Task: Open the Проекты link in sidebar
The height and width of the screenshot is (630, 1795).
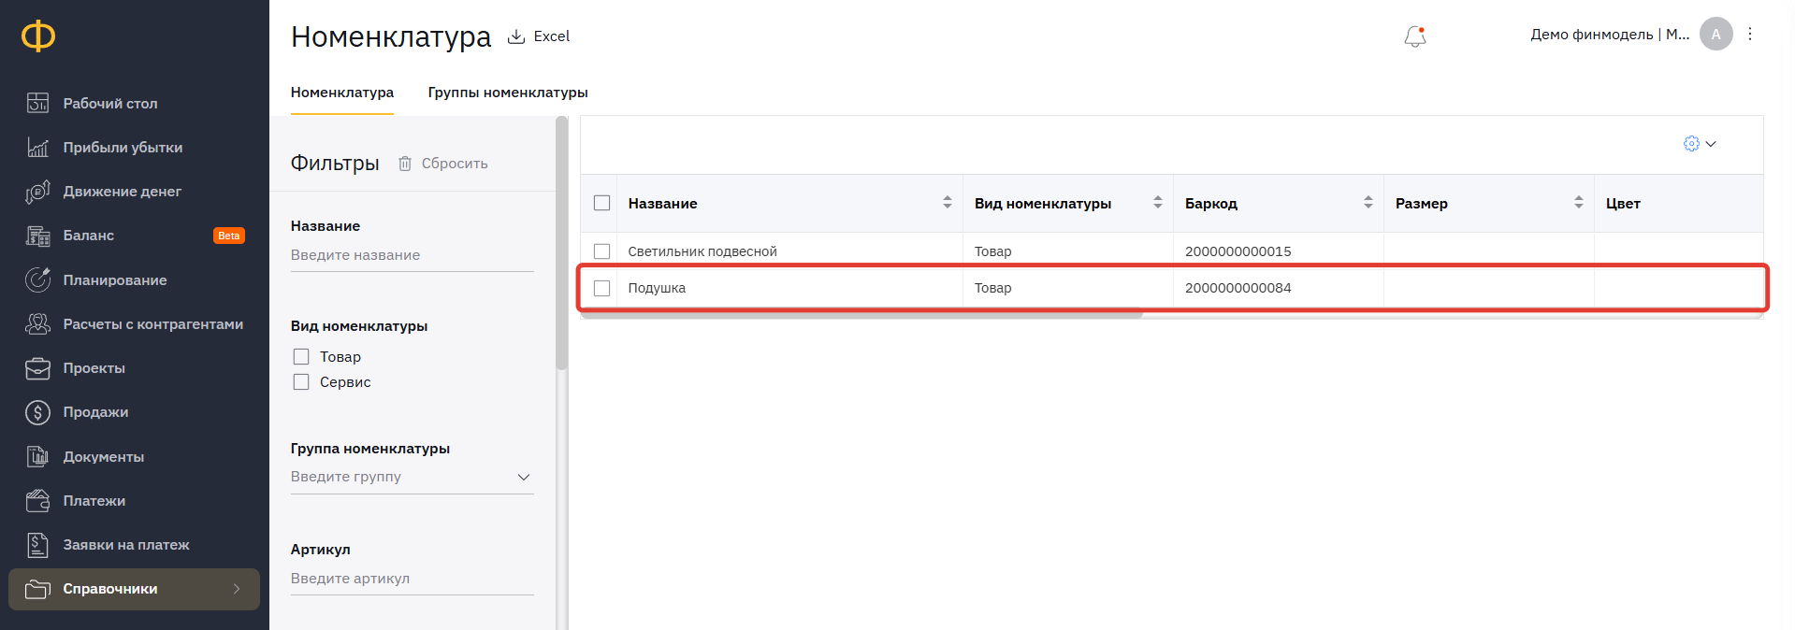Action: click(x=94, y=368)
